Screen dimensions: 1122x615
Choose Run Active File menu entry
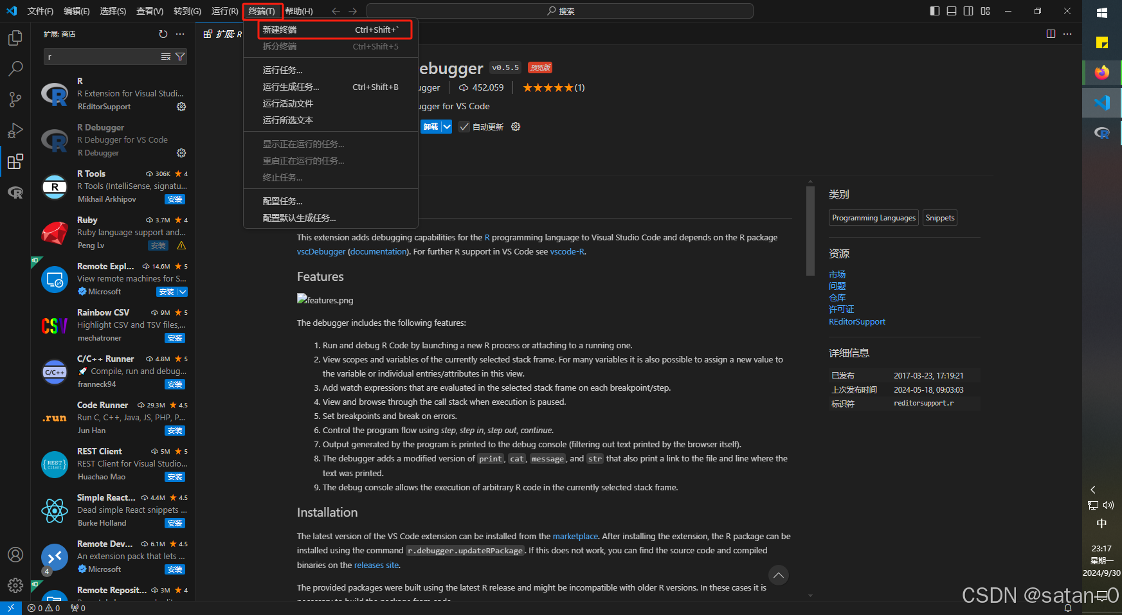pos(331,103)
